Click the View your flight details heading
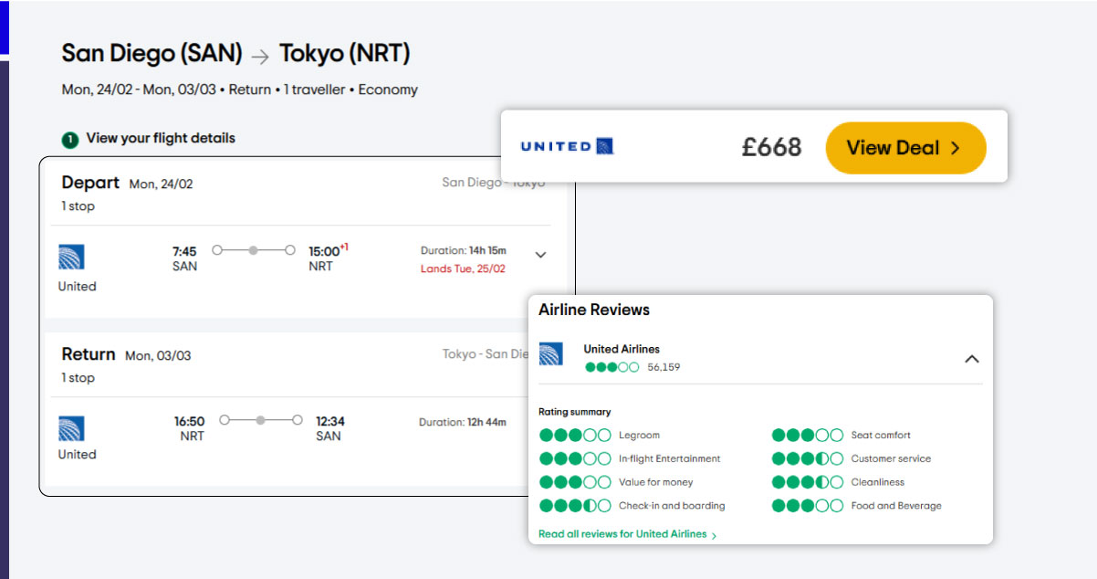The image size is (1097, 579). pyautogui.click(x=161, y=139)
